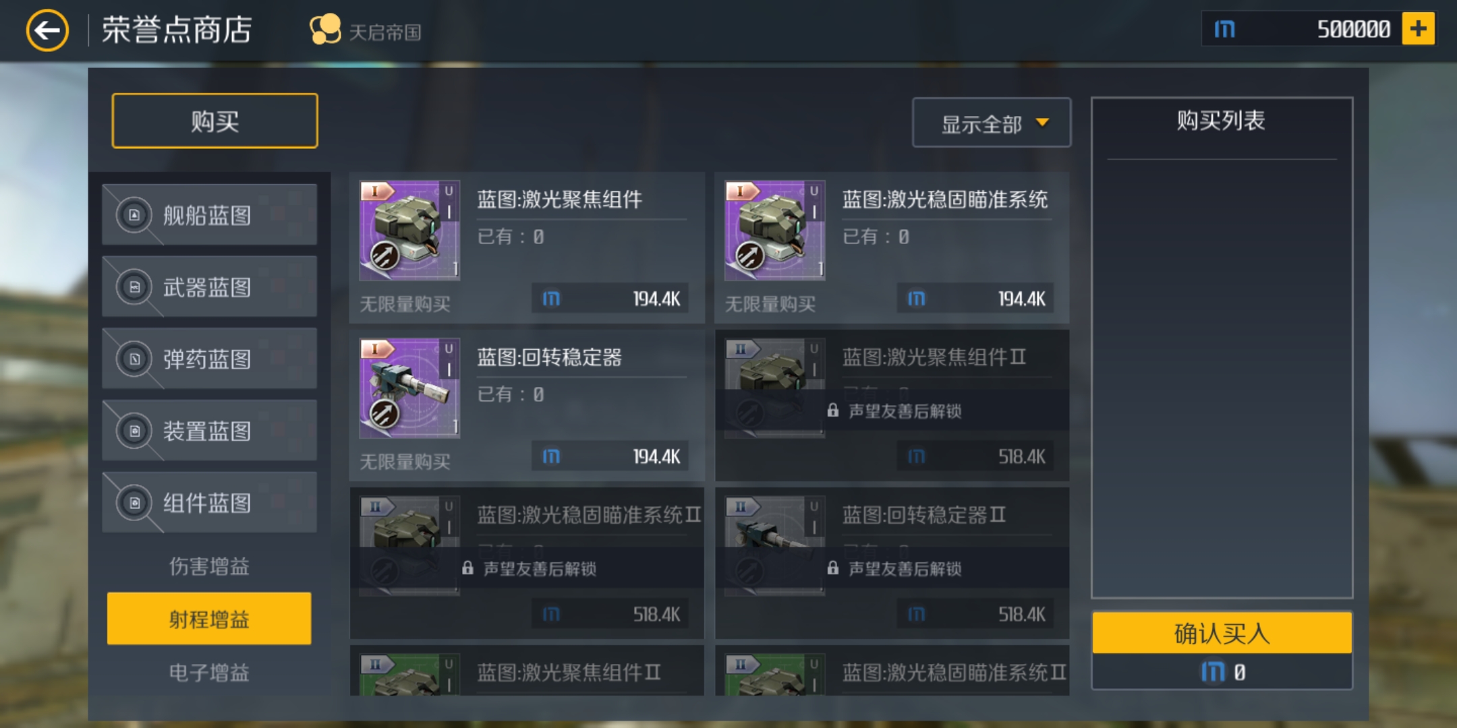Tap the yellow plus to add currency
Image resolution: width=1457 pixels, height=728 pixels.
pos(1418,29)
